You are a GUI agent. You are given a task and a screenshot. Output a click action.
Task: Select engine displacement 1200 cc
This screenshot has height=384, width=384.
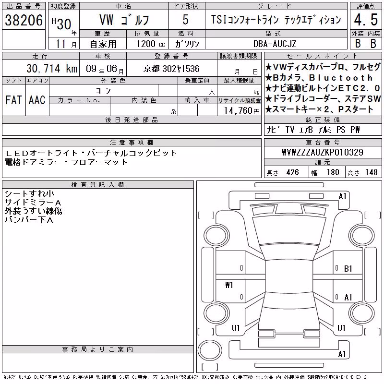(151, 44)
